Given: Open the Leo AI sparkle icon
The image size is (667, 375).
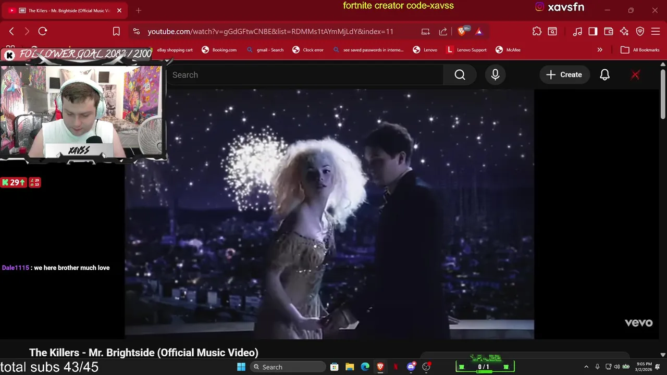Looking at the screenshot, I should click(x=624, y=31).
